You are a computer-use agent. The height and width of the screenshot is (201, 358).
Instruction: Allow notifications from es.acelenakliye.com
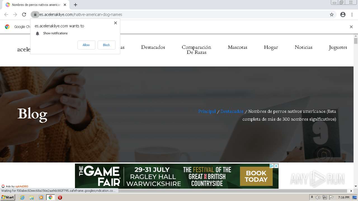point(86,45)
